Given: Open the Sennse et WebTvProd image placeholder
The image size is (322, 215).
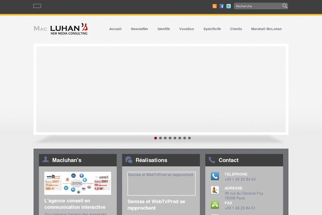Looking at the screenshot, I should [162, 183].
